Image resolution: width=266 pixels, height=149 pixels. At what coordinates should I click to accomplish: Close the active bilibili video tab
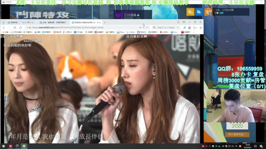click(100, 22)
